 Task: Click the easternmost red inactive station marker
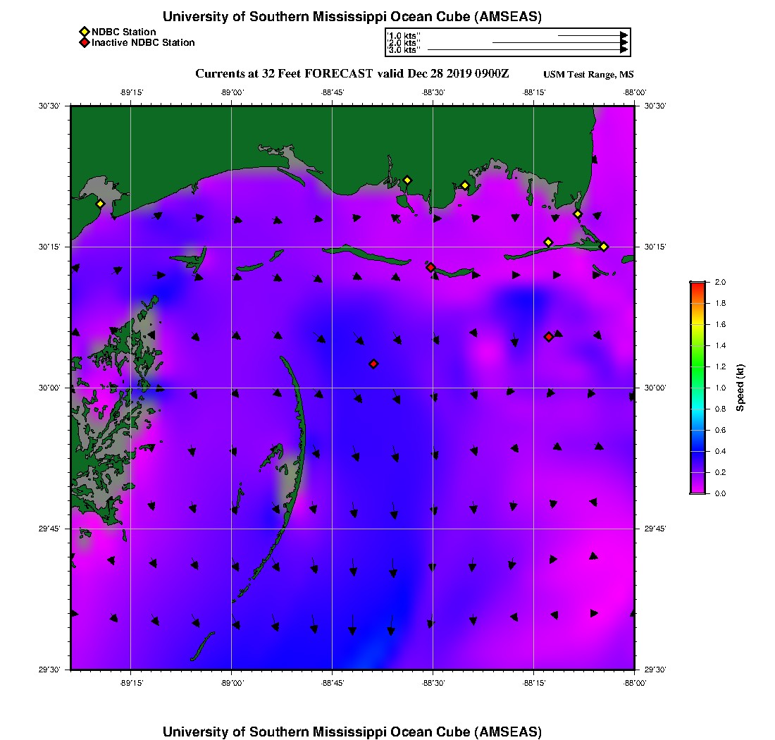[x=548, y=337]
